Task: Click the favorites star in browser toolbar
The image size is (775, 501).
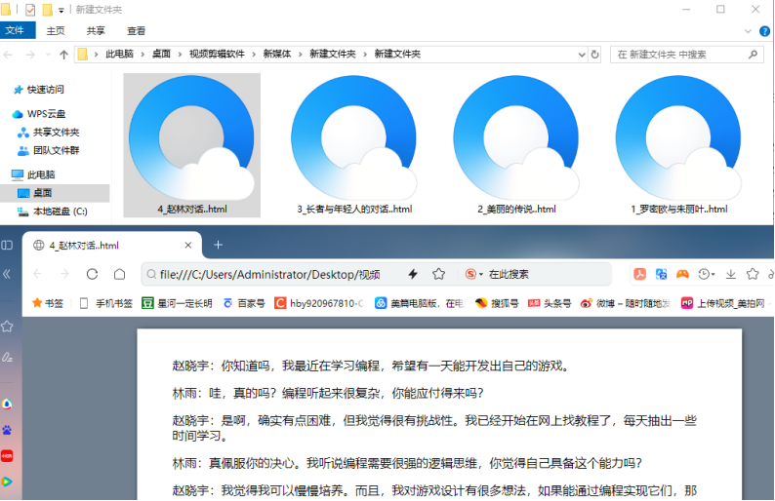Action: 753,274
